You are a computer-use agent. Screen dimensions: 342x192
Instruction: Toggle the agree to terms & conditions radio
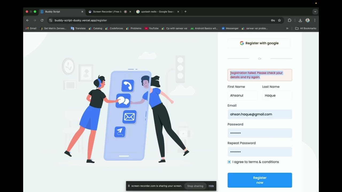[x=229, y=162]
